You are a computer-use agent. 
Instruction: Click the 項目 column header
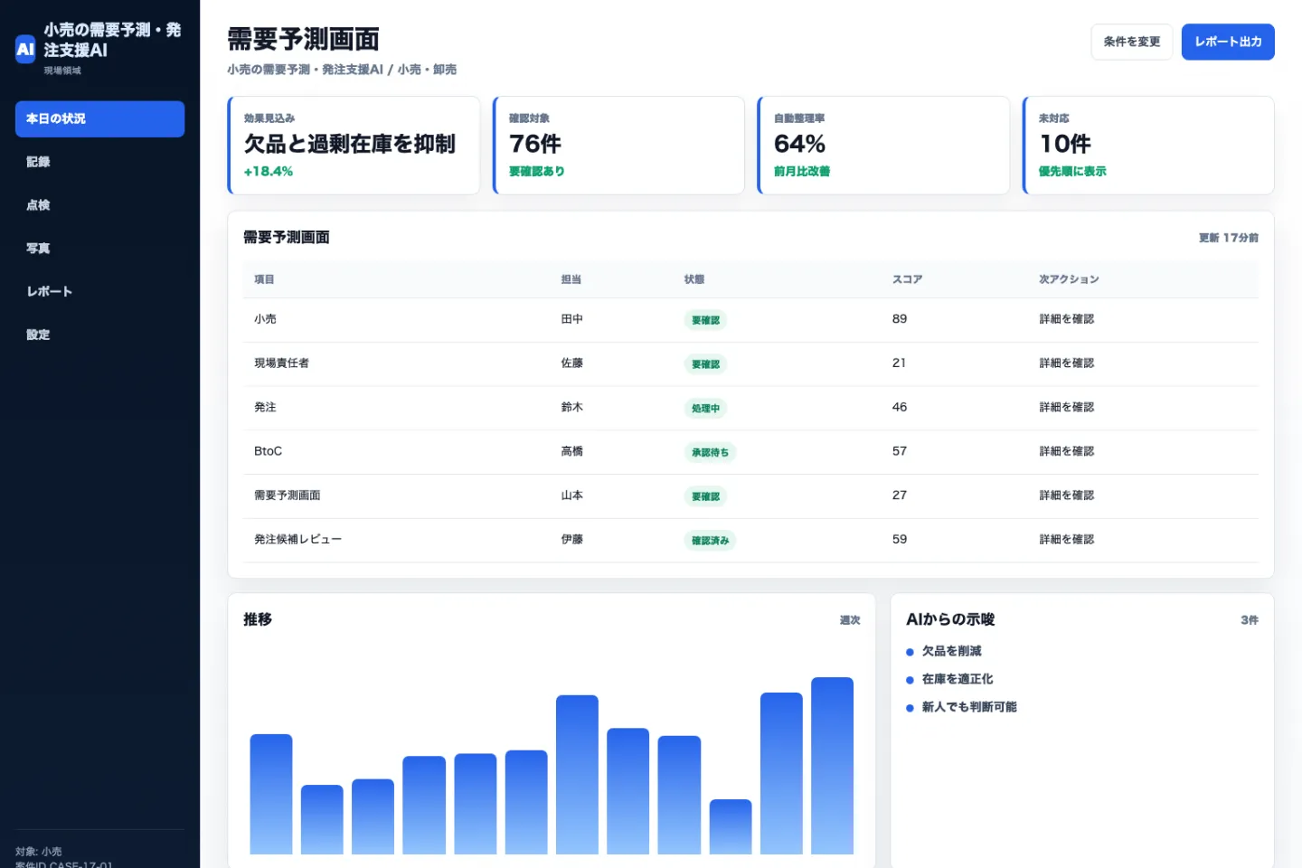coord(264,279)
